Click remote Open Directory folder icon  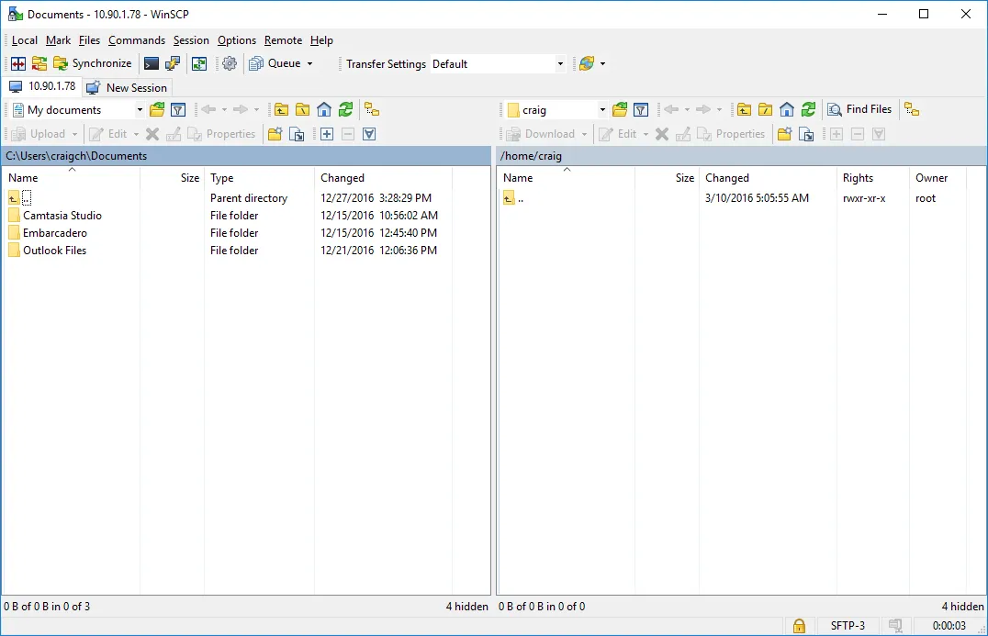[x=620, y=110]
